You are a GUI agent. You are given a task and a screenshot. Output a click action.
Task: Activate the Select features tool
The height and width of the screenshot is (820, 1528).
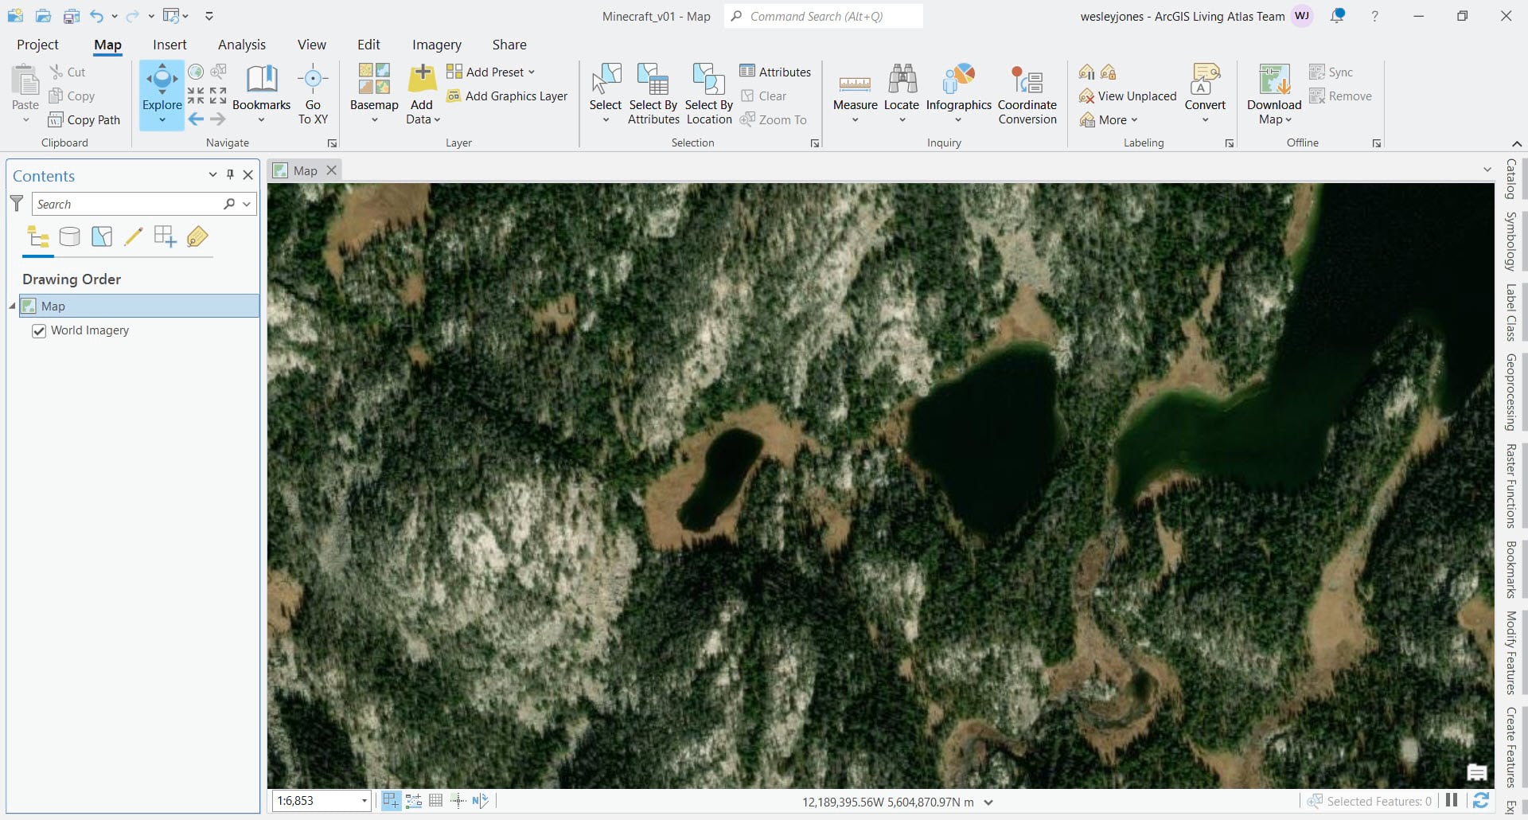pos(606,94)
